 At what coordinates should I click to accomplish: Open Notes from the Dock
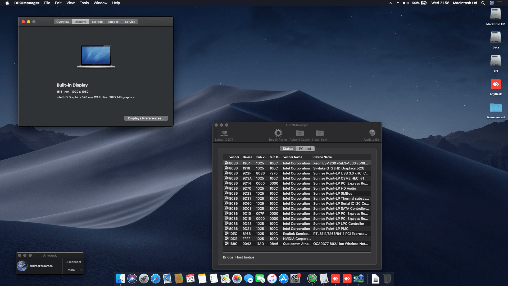pyautogui.click(x=202, y=279)
